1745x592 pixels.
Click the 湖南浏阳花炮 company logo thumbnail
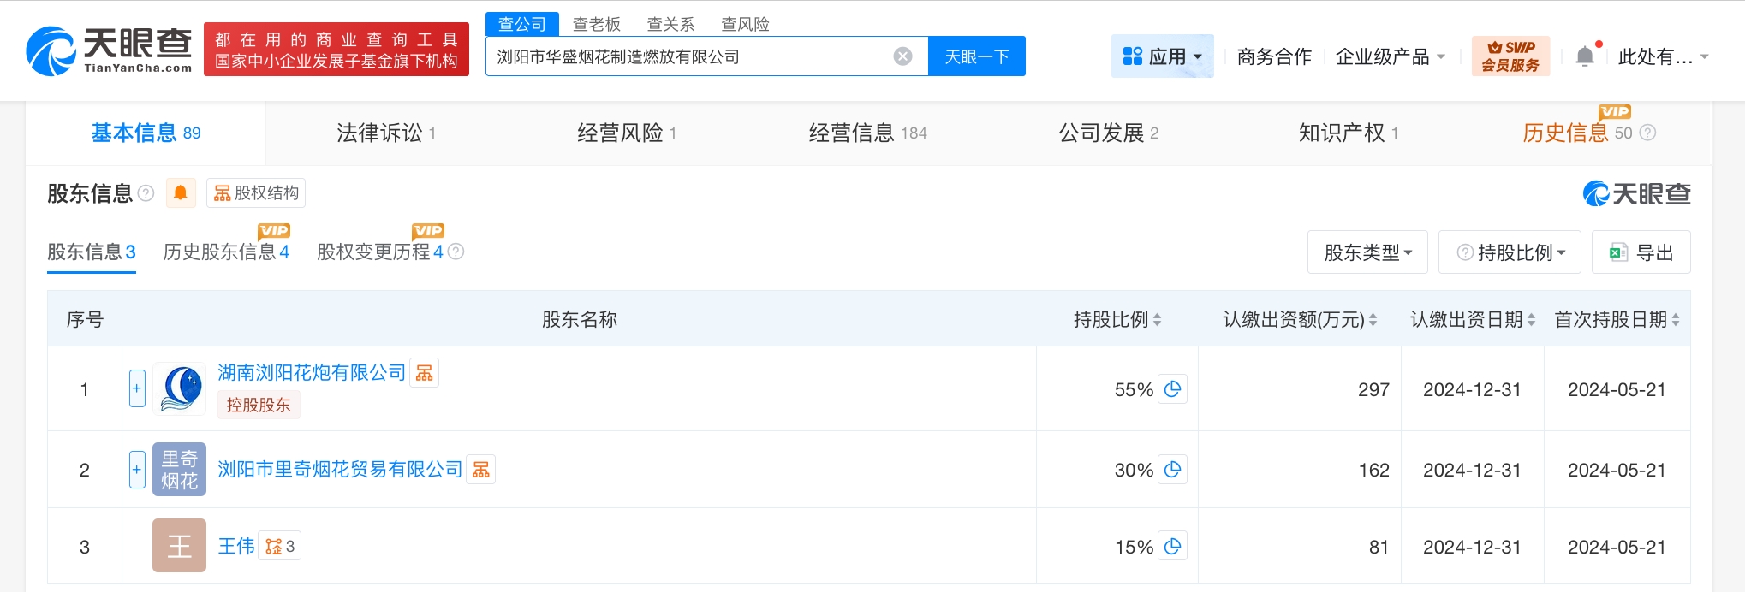point(180,388)
